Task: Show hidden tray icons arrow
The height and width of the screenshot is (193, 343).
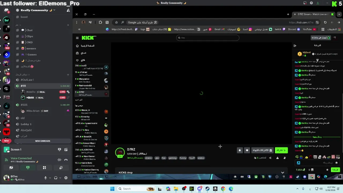Action: click(297, 189)
